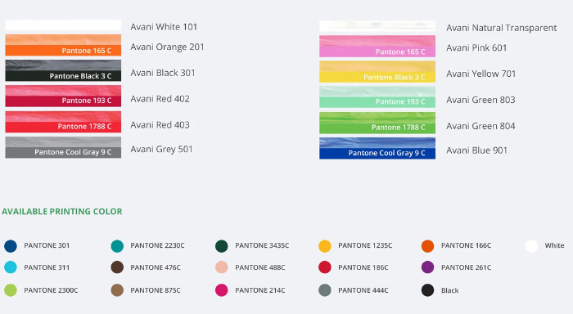The height and width of the screenshot is (314, 573).
Task: Choose the Avani Grey 501 swatch bar
Action: [x=63, y=147]
